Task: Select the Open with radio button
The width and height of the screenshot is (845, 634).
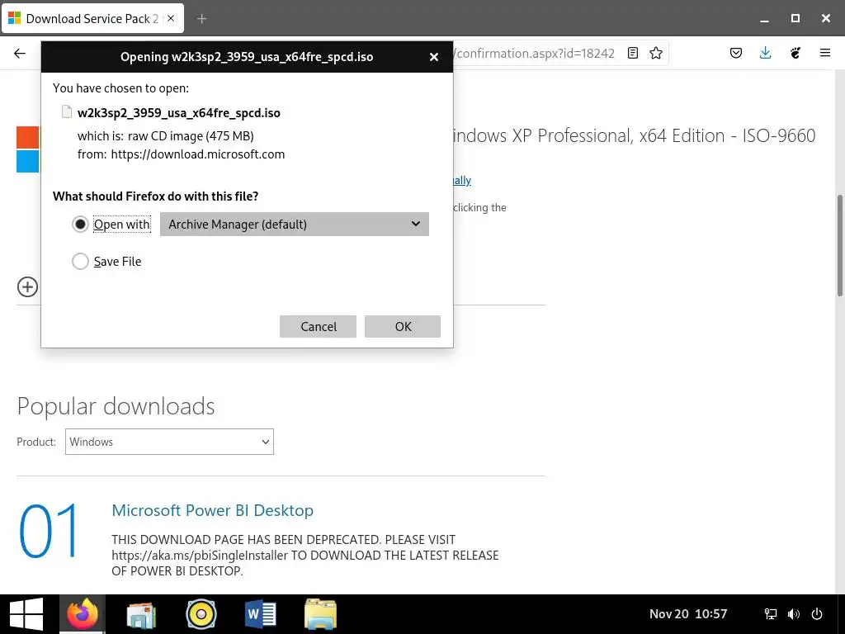Action: coord(80,225)
